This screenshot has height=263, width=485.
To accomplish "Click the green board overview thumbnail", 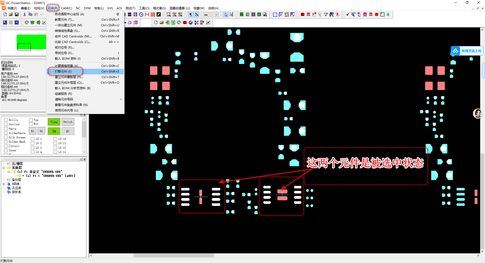I will [31, 42].
